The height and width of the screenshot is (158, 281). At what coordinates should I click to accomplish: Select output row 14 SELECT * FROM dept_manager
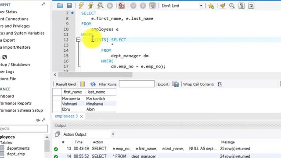pyautogui.click(x=167, y=156)
